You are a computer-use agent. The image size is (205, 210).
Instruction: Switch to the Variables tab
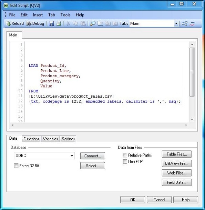pyautogui.click(x=50, y=139)
